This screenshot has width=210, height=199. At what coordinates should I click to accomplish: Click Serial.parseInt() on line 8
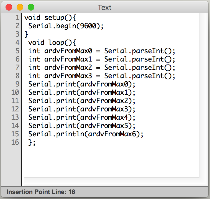point(140,76)
